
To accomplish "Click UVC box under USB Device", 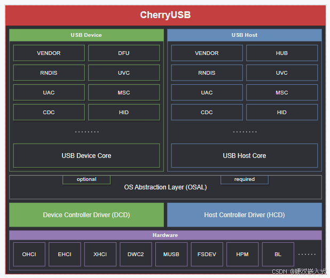I will (124, 73).
